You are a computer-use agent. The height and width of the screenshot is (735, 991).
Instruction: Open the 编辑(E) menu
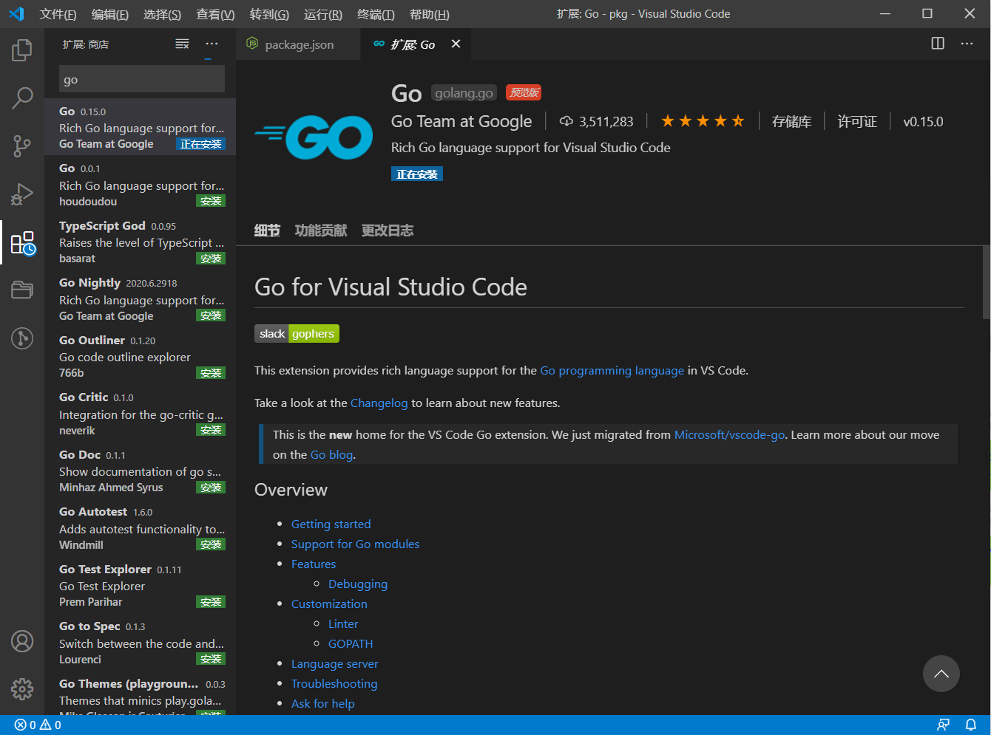110,14
